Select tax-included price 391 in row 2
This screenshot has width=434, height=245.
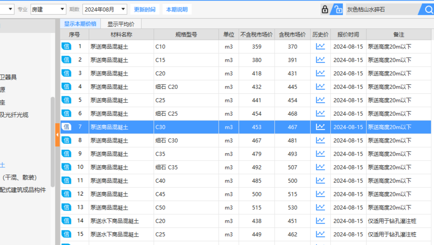click(292, 60)
